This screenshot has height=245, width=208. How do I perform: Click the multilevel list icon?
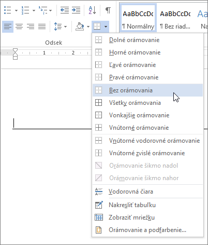pyautogui.click(x=43, y=10)
